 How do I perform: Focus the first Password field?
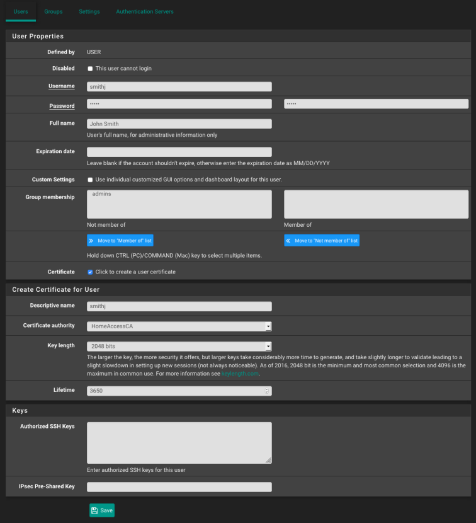click(179, 104)
